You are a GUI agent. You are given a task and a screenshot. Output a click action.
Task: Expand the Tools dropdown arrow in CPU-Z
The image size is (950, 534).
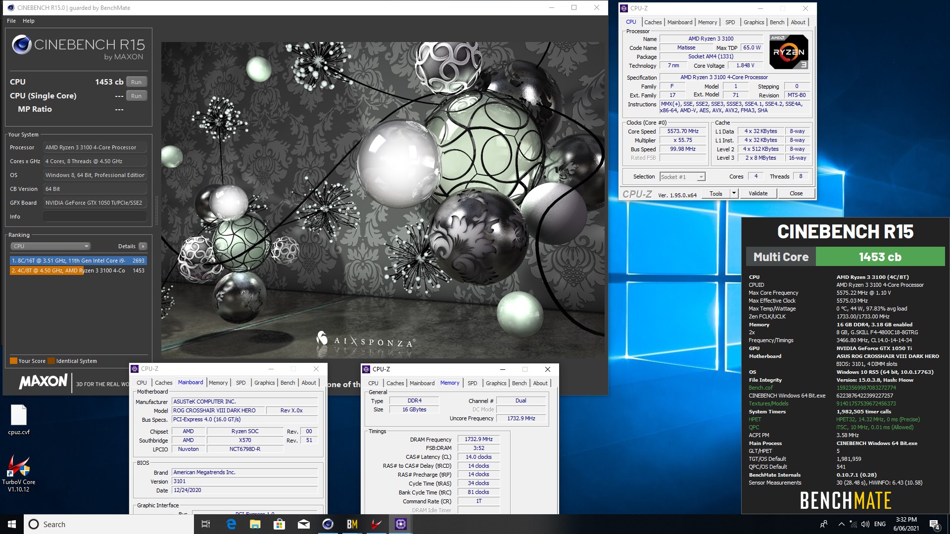pyautogui.click(x=734, y=194)
